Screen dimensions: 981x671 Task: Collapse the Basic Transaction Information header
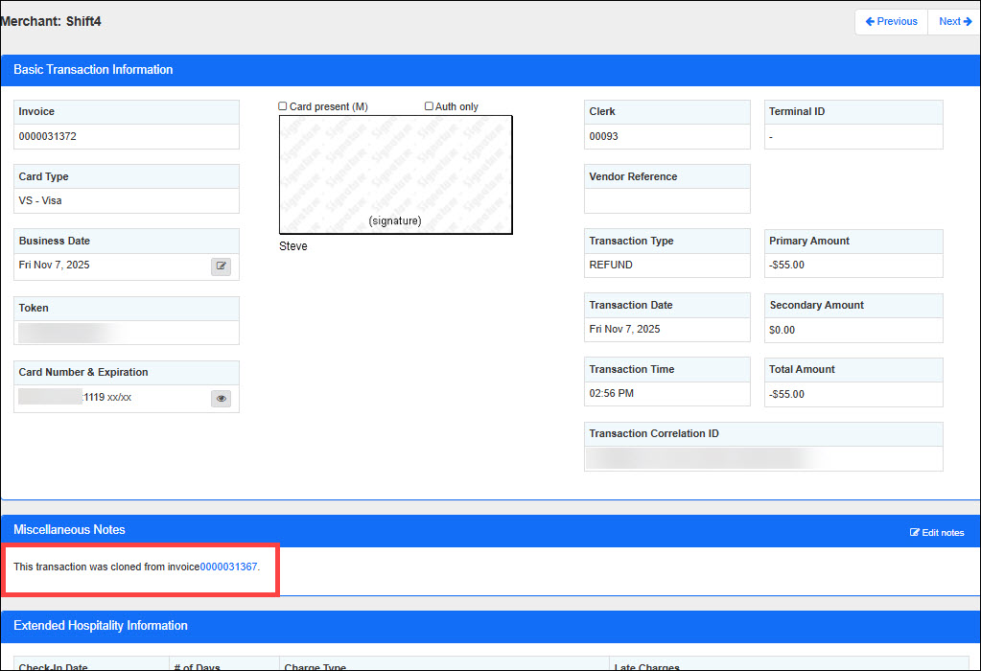coord(93,70)
